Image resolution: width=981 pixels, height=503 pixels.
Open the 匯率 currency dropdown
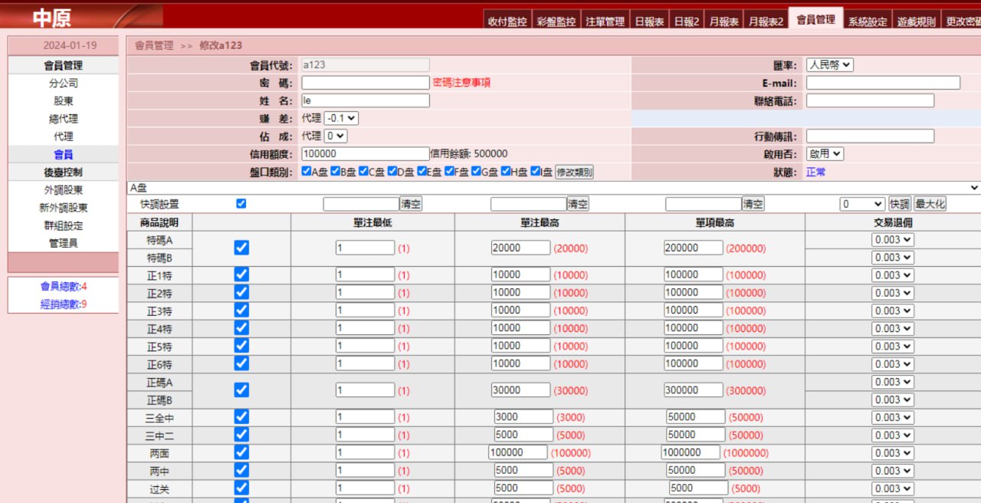pos(829,65)
